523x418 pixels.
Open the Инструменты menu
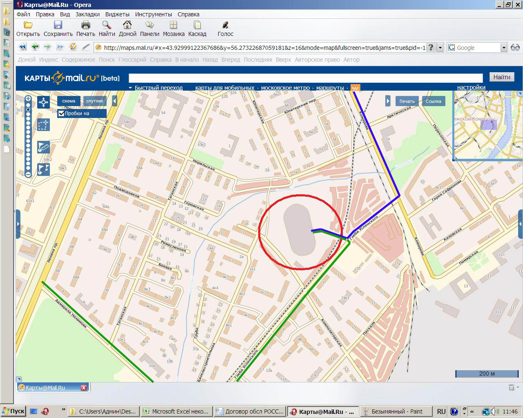pos(154,14)
